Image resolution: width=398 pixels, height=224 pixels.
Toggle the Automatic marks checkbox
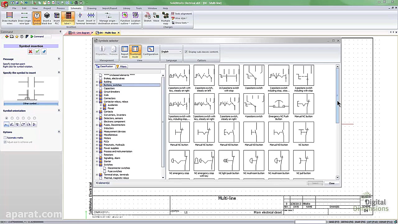(x=5, y=138)
